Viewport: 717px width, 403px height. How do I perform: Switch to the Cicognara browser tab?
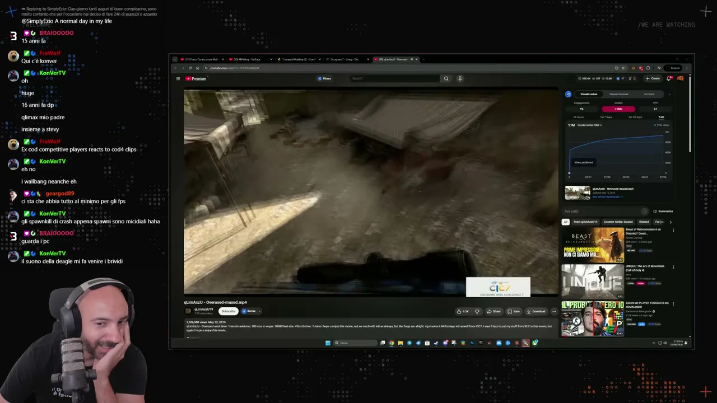pos(347,59)
